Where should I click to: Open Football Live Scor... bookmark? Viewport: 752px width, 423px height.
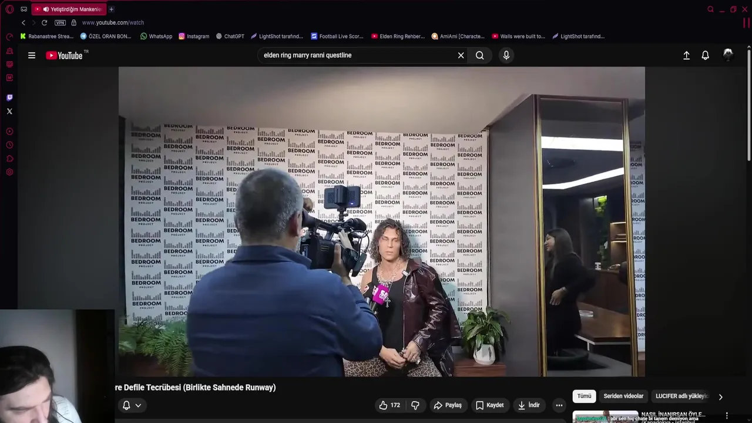pyautogui.click(x=337, y=36)
